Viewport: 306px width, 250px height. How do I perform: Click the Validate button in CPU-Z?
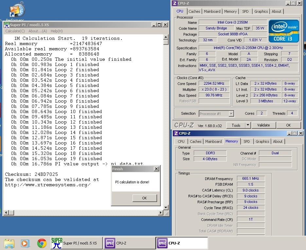click(263, 125)
